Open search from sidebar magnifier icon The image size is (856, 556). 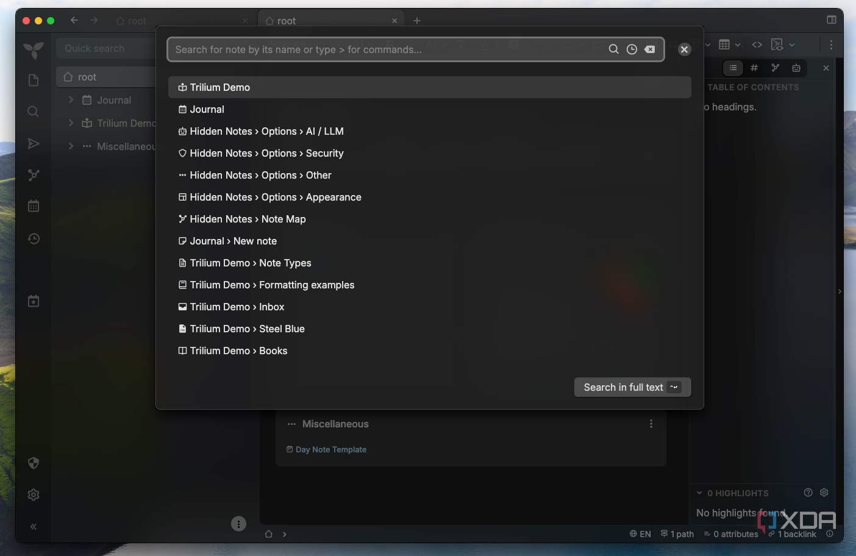click(x=34, y=112)
